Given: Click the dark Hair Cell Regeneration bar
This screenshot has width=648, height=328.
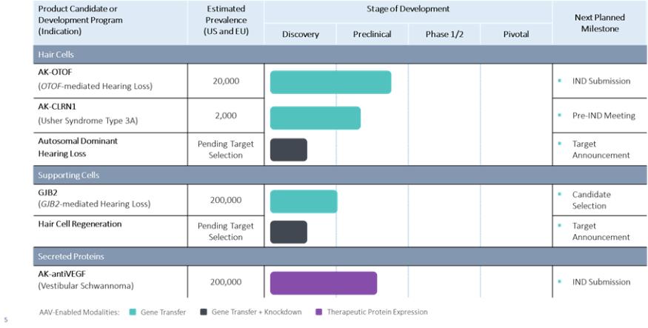Looking at the screenshot, I should [288, 232].
